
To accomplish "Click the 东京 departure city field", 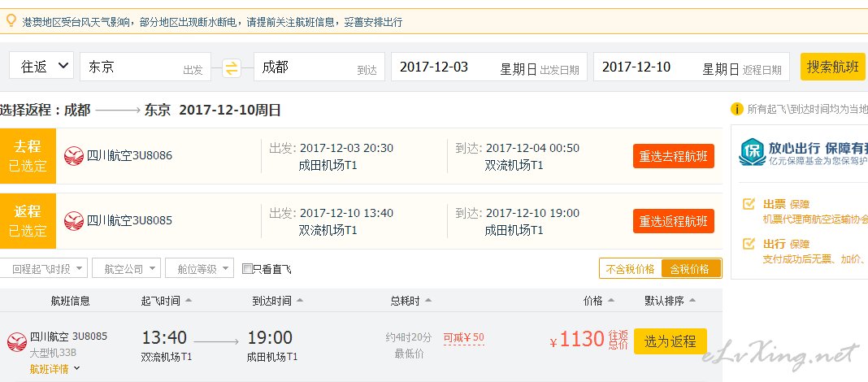I will [145, 67].
